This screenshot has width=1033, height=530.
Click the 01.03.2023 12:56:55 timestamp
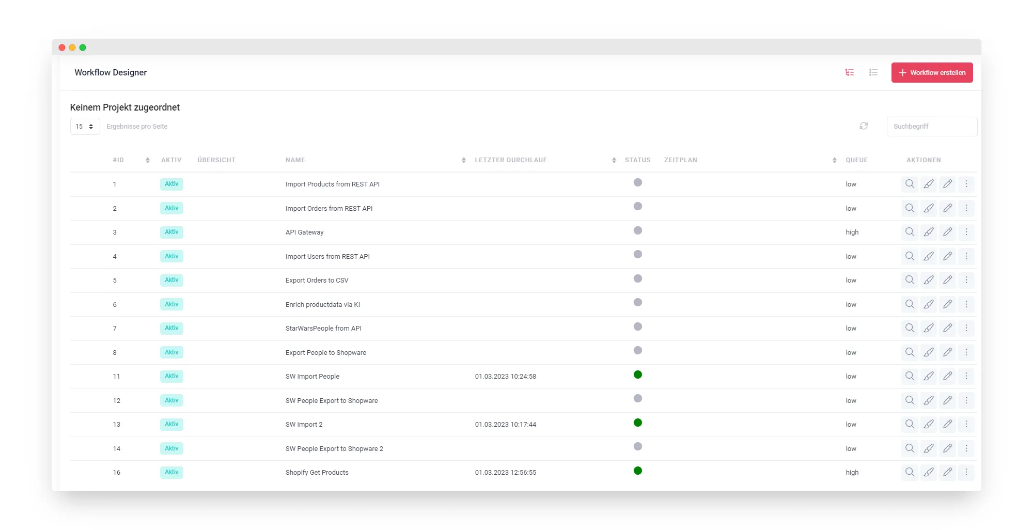pos(506,472)
